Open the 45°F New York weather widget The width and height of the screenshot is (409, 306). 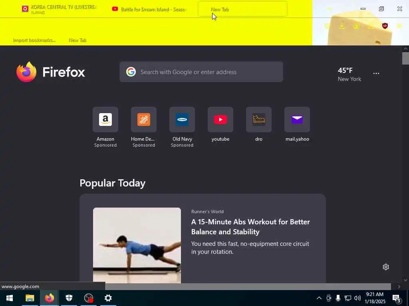[349, 75]
